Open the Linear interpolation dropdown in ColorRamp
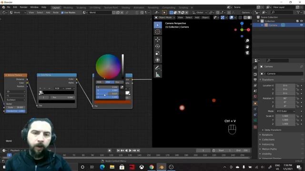 70,88
